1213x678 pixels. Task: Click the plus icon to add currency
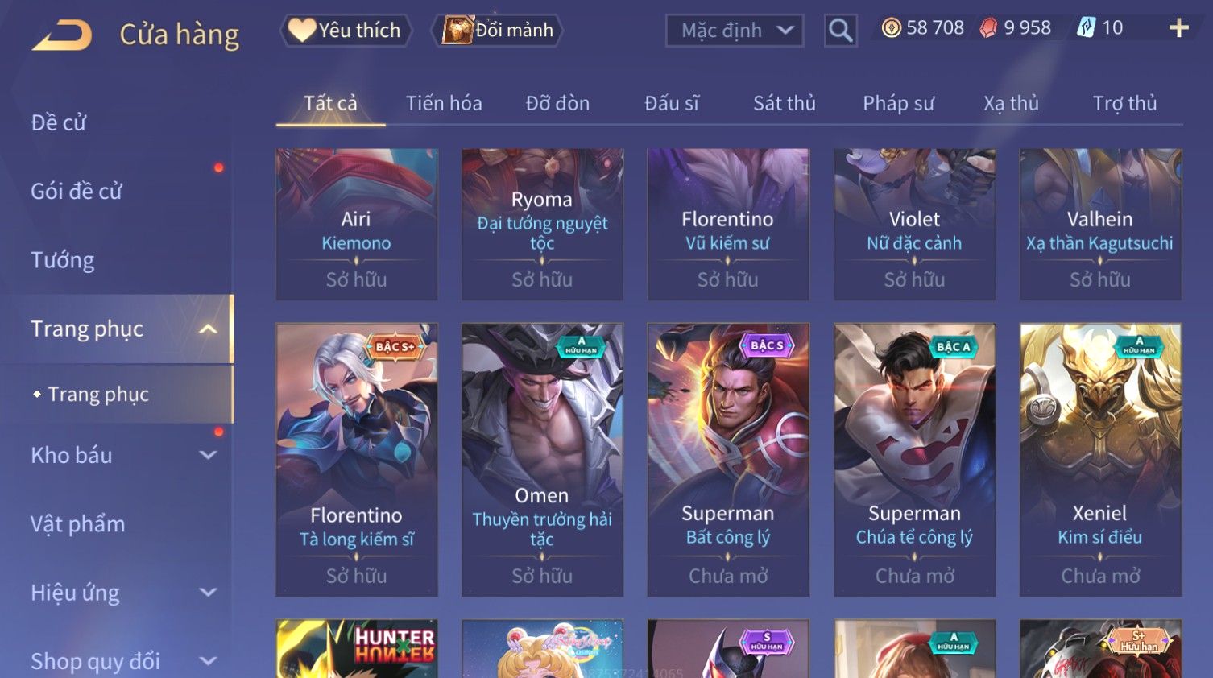1178,28
